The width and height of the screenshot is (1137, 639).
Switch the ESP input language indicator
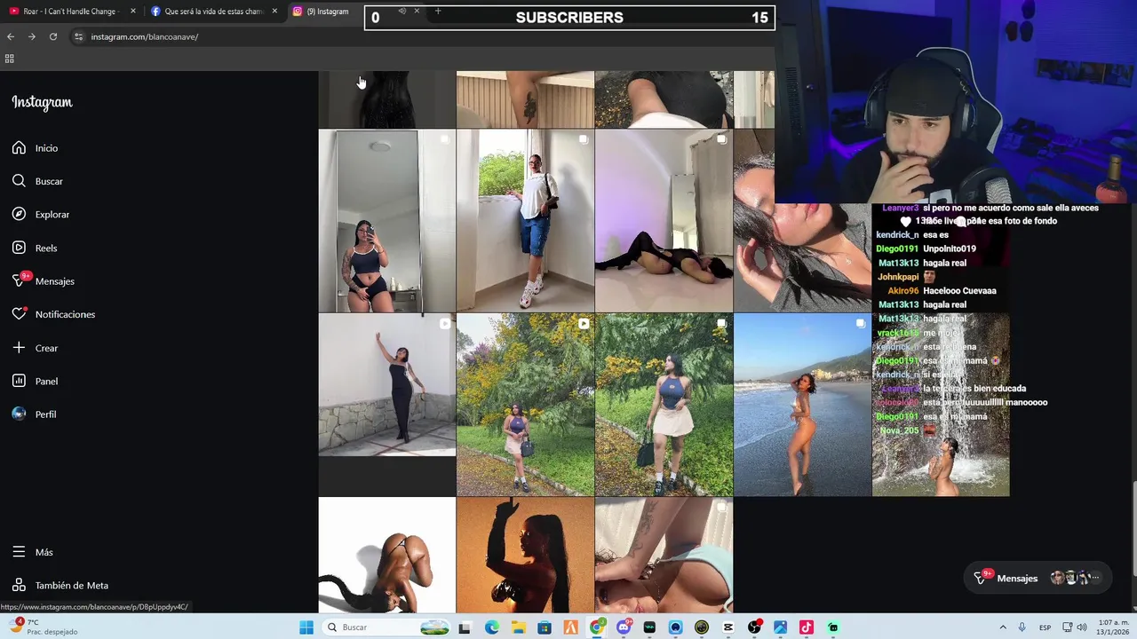click(x=1046, y=627)
